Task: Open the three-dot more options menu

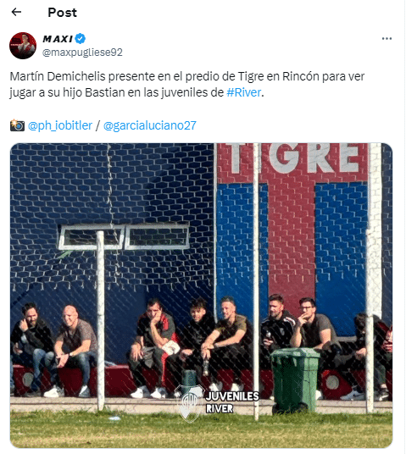Action: pos(387,38)
